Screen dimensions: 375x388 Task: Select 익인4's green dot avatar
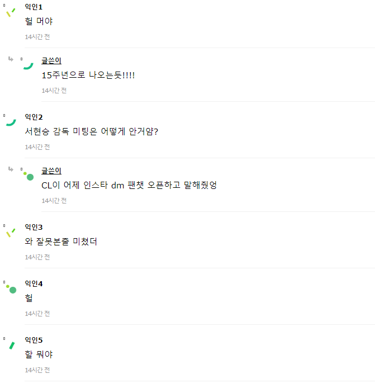pos(11,289)
